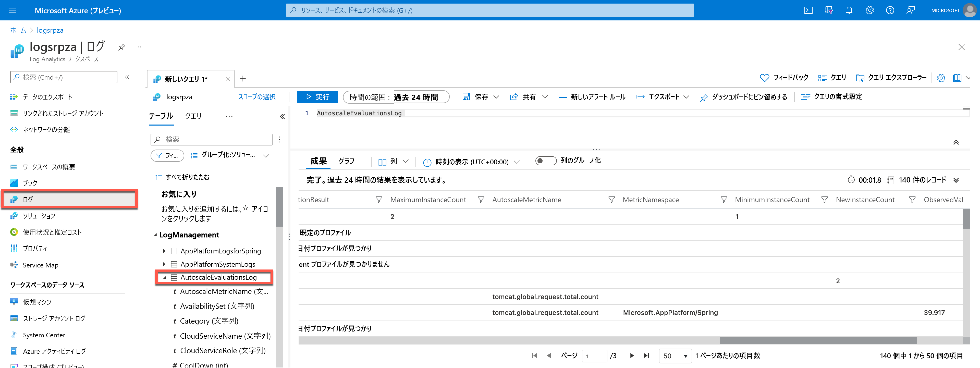The height and width of the screenshot is (368, 980).
Task: Jump to the last results page
Action: point(646,355)
